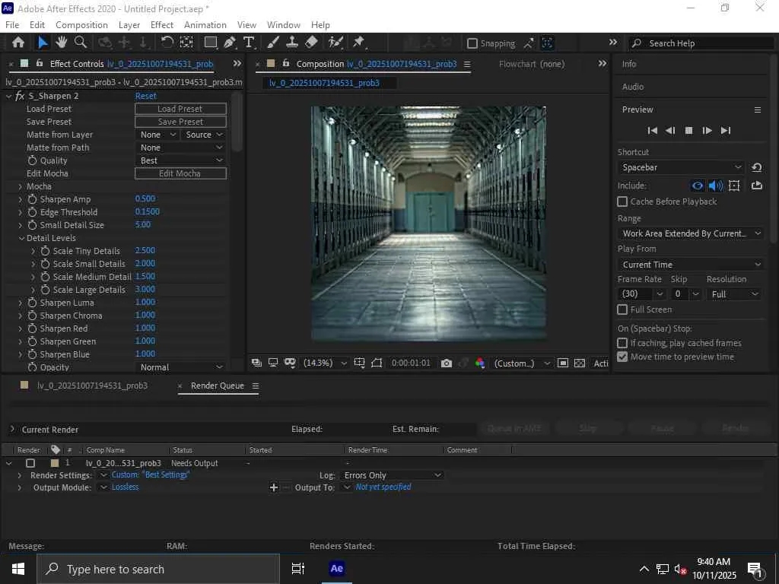Select the Zoom tool in toolbar
The width and height of the screenshot is (779, 584).
coord(81,43)
